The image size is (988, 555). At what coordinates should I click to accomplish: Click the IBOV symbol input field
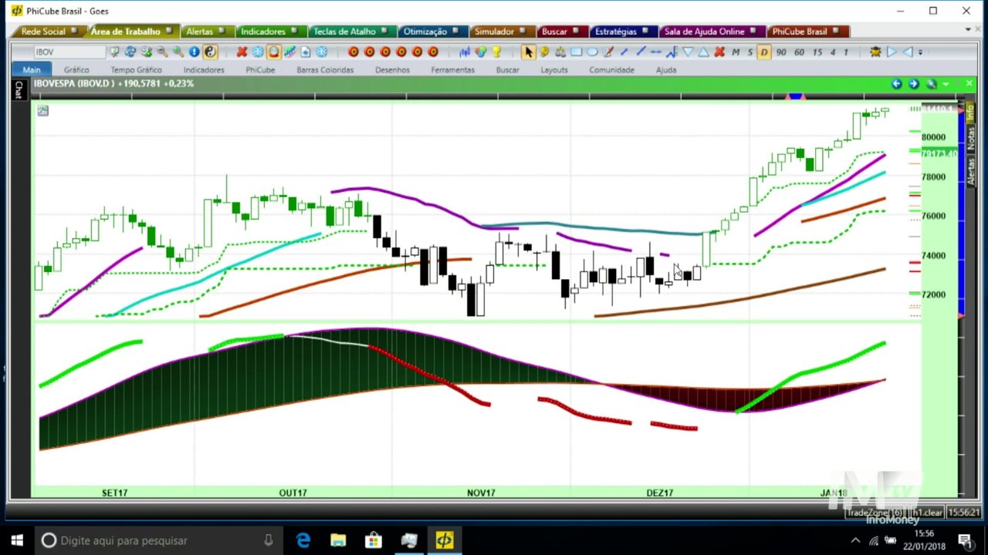69,52
